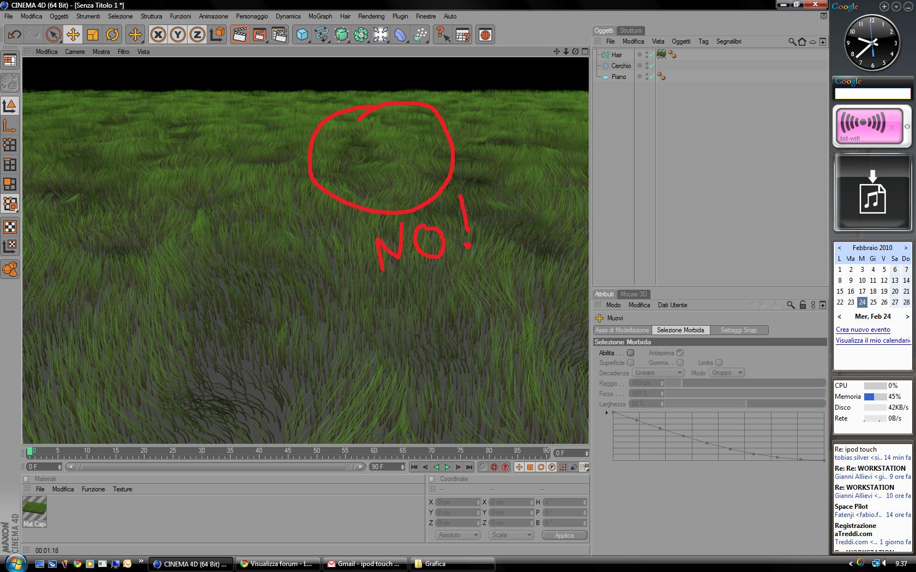Switch to points mode in left palette

pyautogui.click(x=10, y=144)
